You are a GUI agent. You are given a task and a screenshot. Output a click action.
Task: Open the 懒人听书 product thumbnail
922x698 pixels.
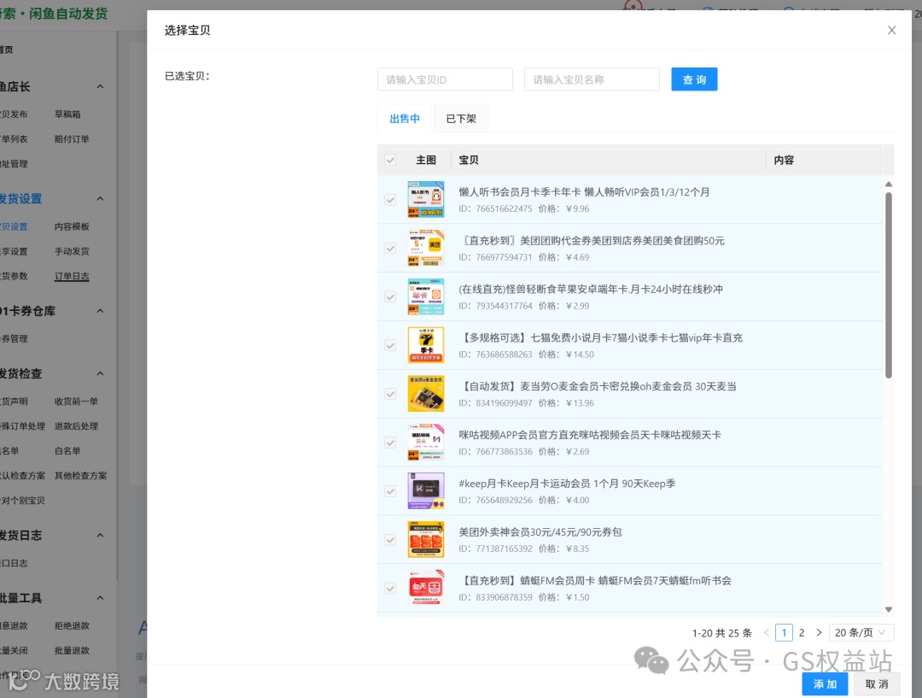(426, 200)
